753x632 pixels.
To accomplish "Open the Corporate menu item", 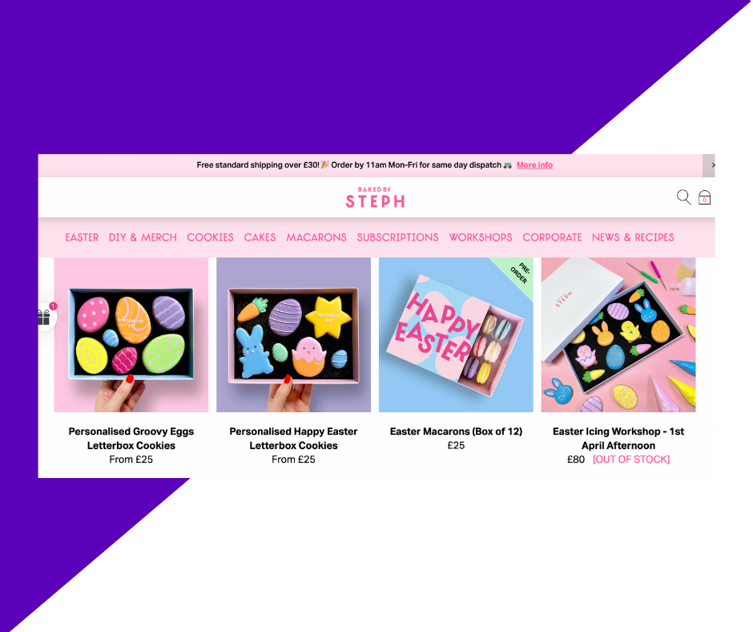I will (x=552, y=237).
